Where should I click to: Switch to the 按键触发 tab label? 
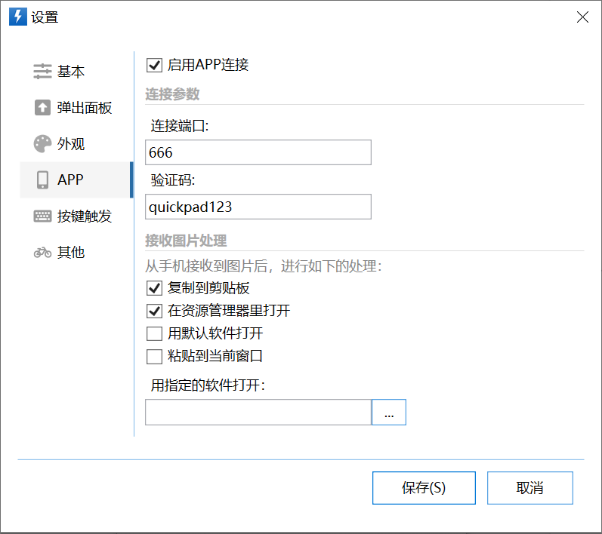click(85, 216)
